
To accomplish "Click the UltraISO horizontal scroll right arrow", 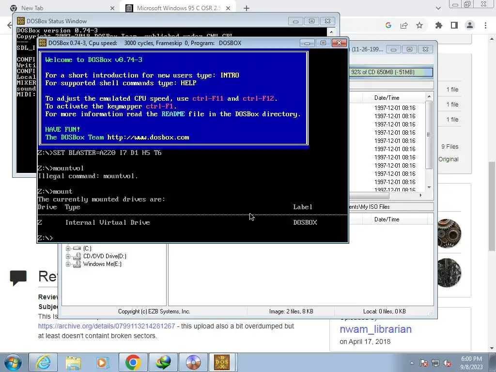I will pos(421,196).
